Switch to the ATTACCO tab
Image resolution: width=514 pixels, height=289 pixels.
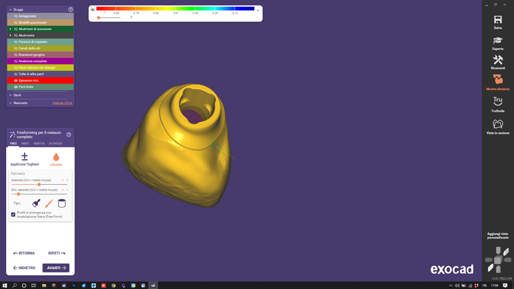pos(56,144)
